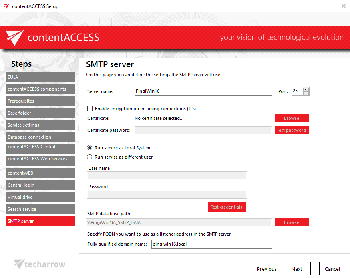Screen dimensions: 350x278
Task: Browse for SMTP data base path
Action: 292,222
